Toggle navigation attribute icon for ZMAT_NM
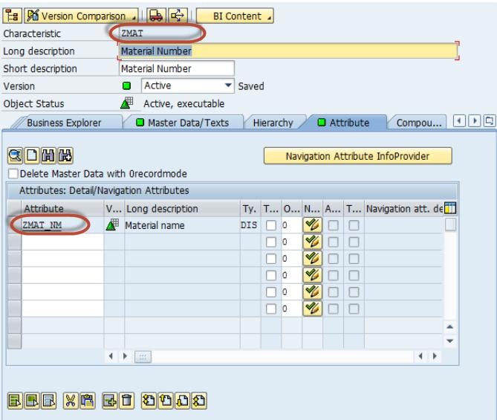The image size is (497, 420). coord(312,225)
